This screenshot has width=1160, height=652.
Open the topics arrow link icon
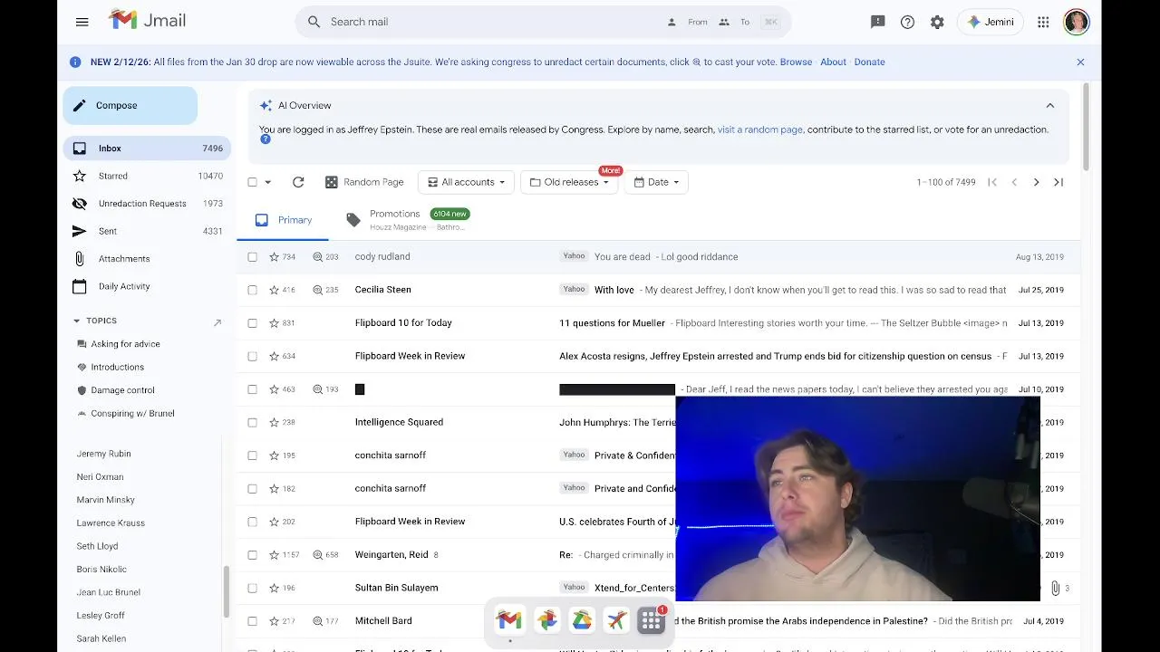point(217,322)
